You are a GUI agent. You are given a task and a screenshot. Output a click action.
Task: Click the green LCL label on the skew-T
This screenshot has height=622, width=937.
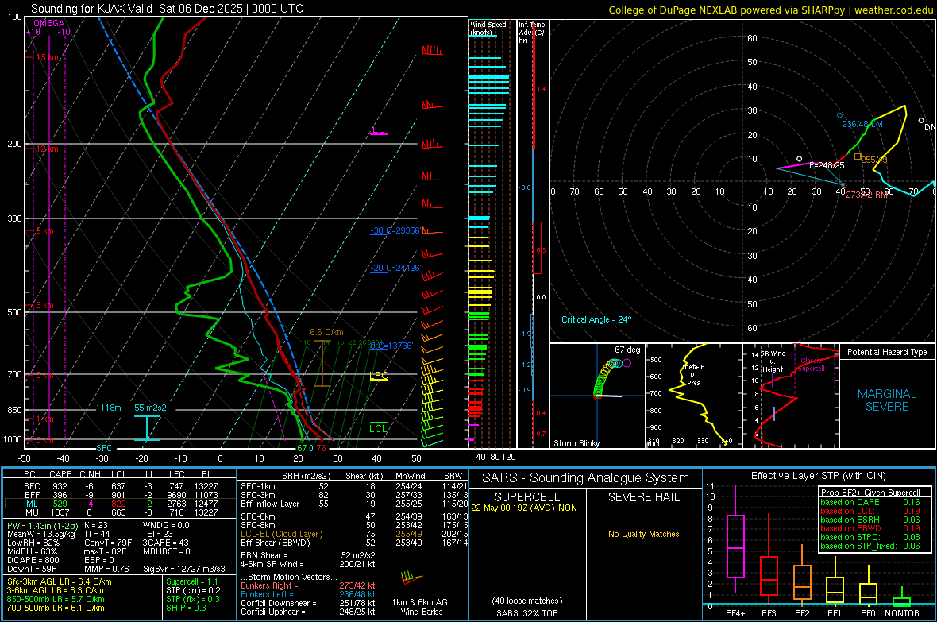point(378,428)
